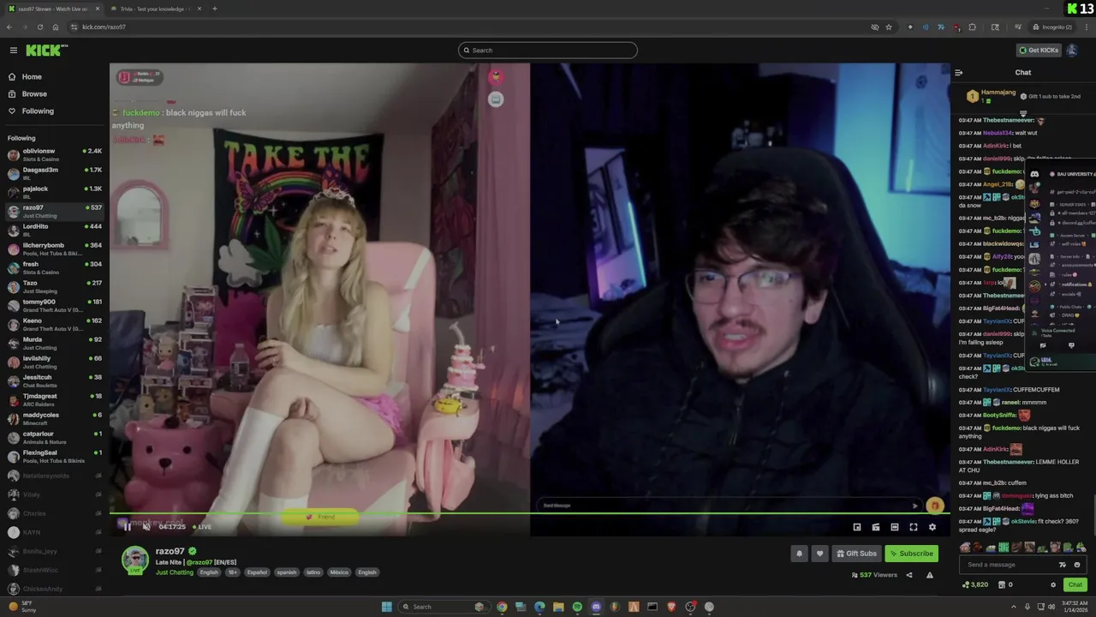The width and height of the screenshot is (1096, 617).
Task: Go to Home in sidebar
Action: (x=32, y=77)
